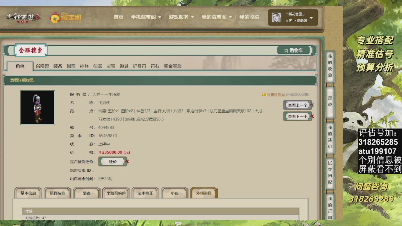
Task: Click the seller ID 65469870
Action: pos(108,136)
